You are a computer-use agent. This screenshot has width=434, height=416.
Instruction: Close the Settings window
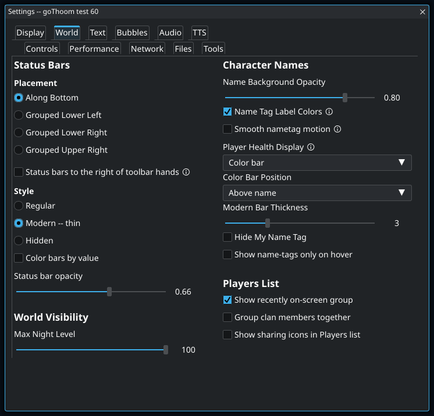coord(422,12)
